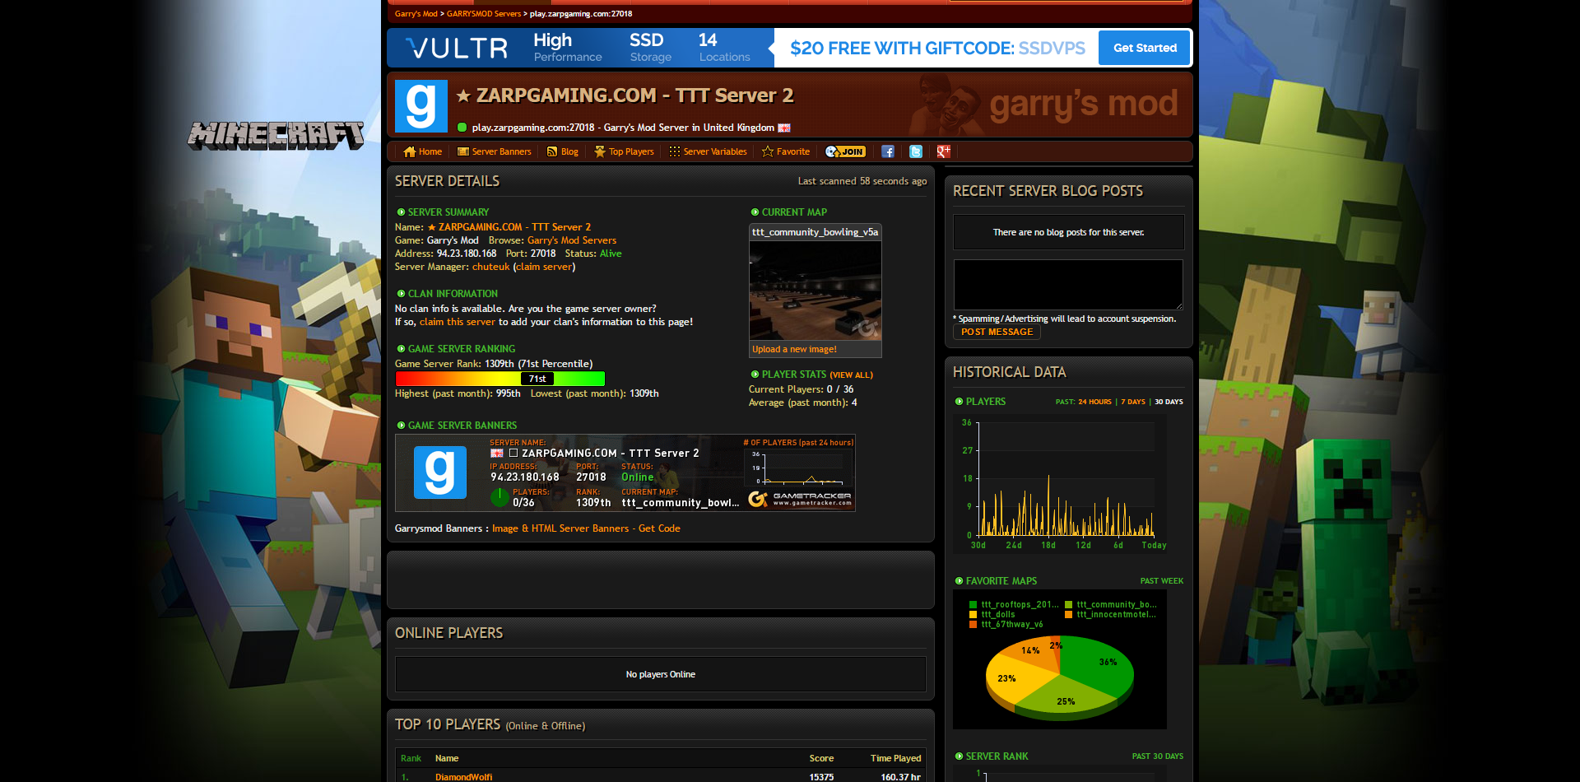Click United Kingdom flag icon in header
Screen dimensions: 1580x782
(784, 128)
